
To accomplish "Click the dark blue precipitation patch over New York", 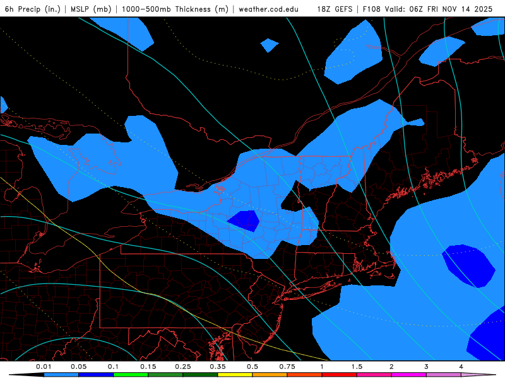I will point(244,221).
